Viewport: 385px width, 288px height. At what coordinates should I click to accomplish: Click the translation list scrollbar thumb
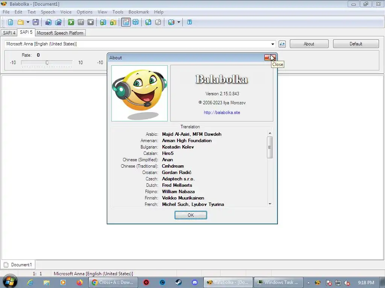point(270,147)
